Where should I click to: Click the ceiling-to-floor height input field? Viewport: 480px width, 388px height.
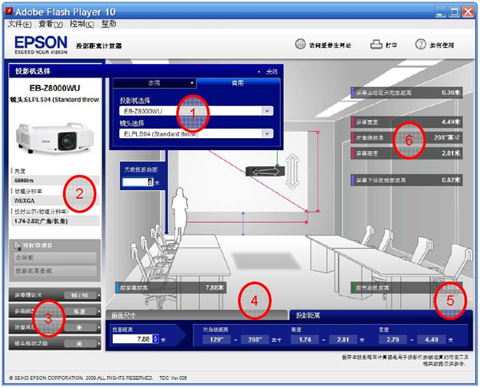136,183
